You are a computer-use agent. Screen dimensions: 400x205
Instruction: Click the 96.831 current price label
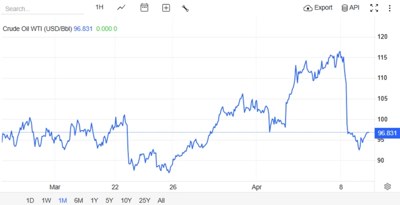click(x=388, y=133)
